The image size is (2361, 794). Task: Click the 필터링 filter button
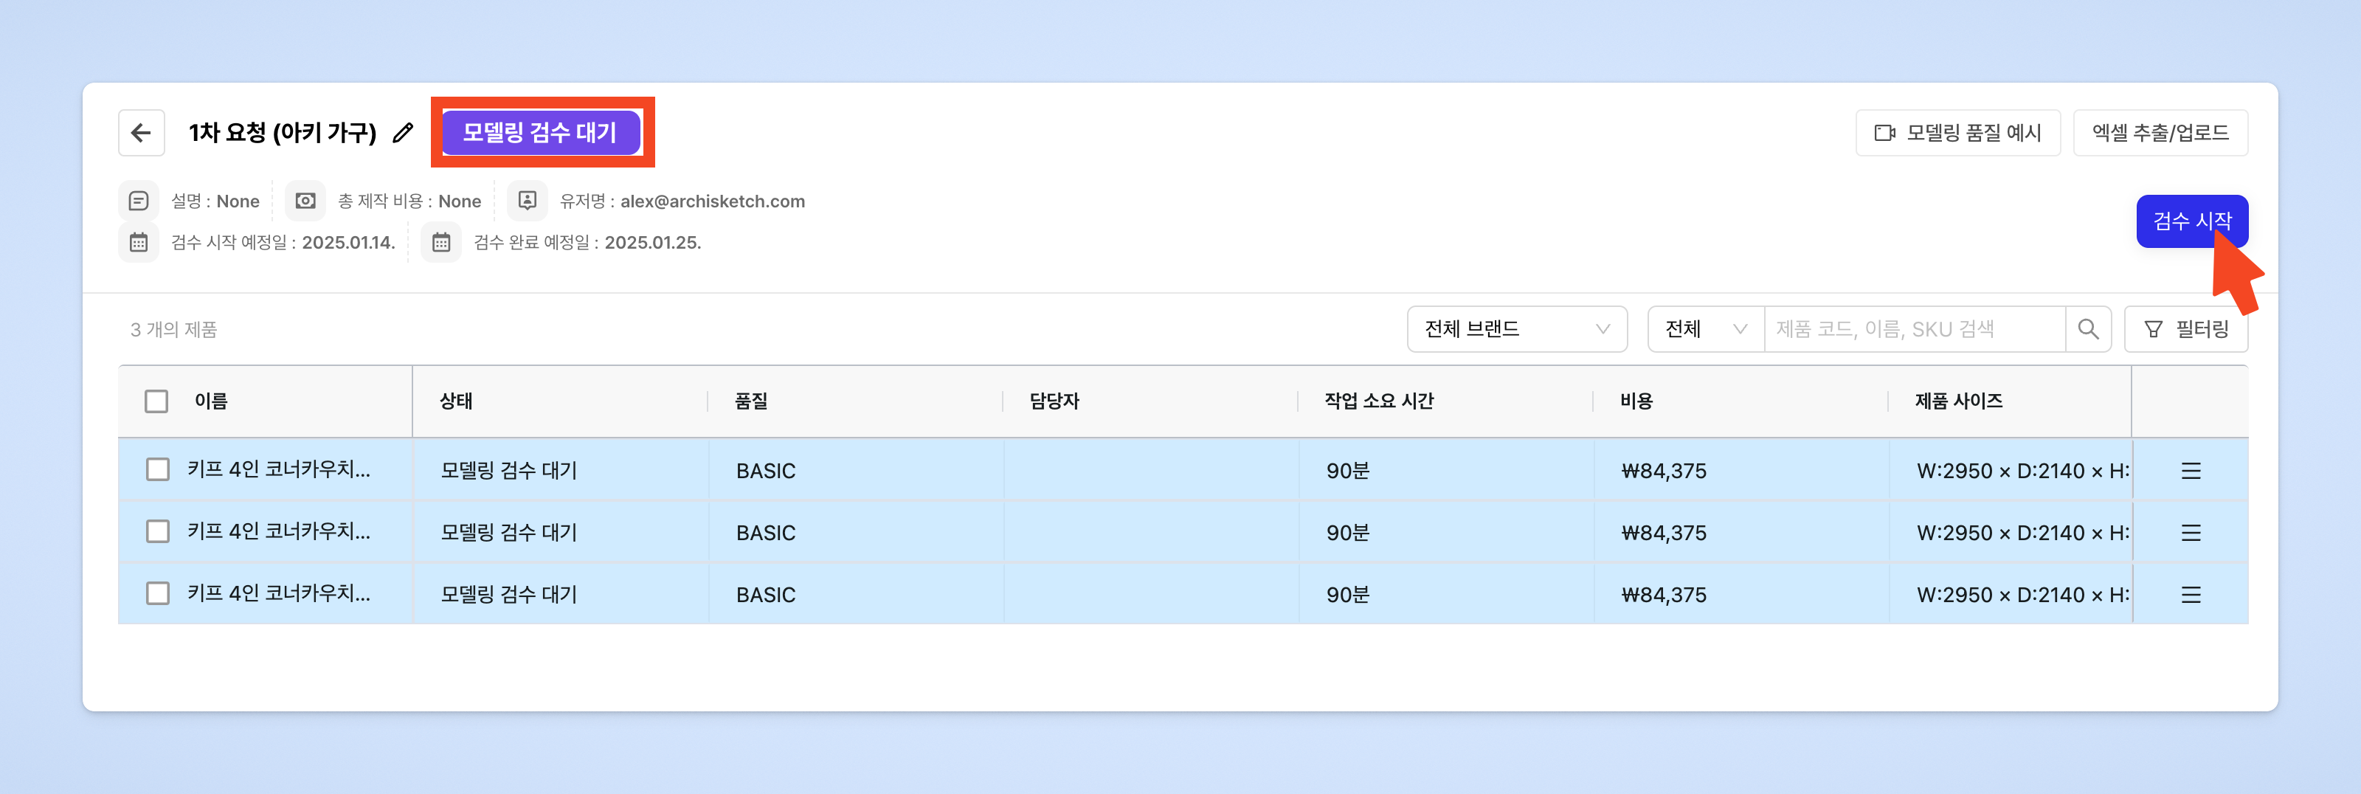(2186, 329)
